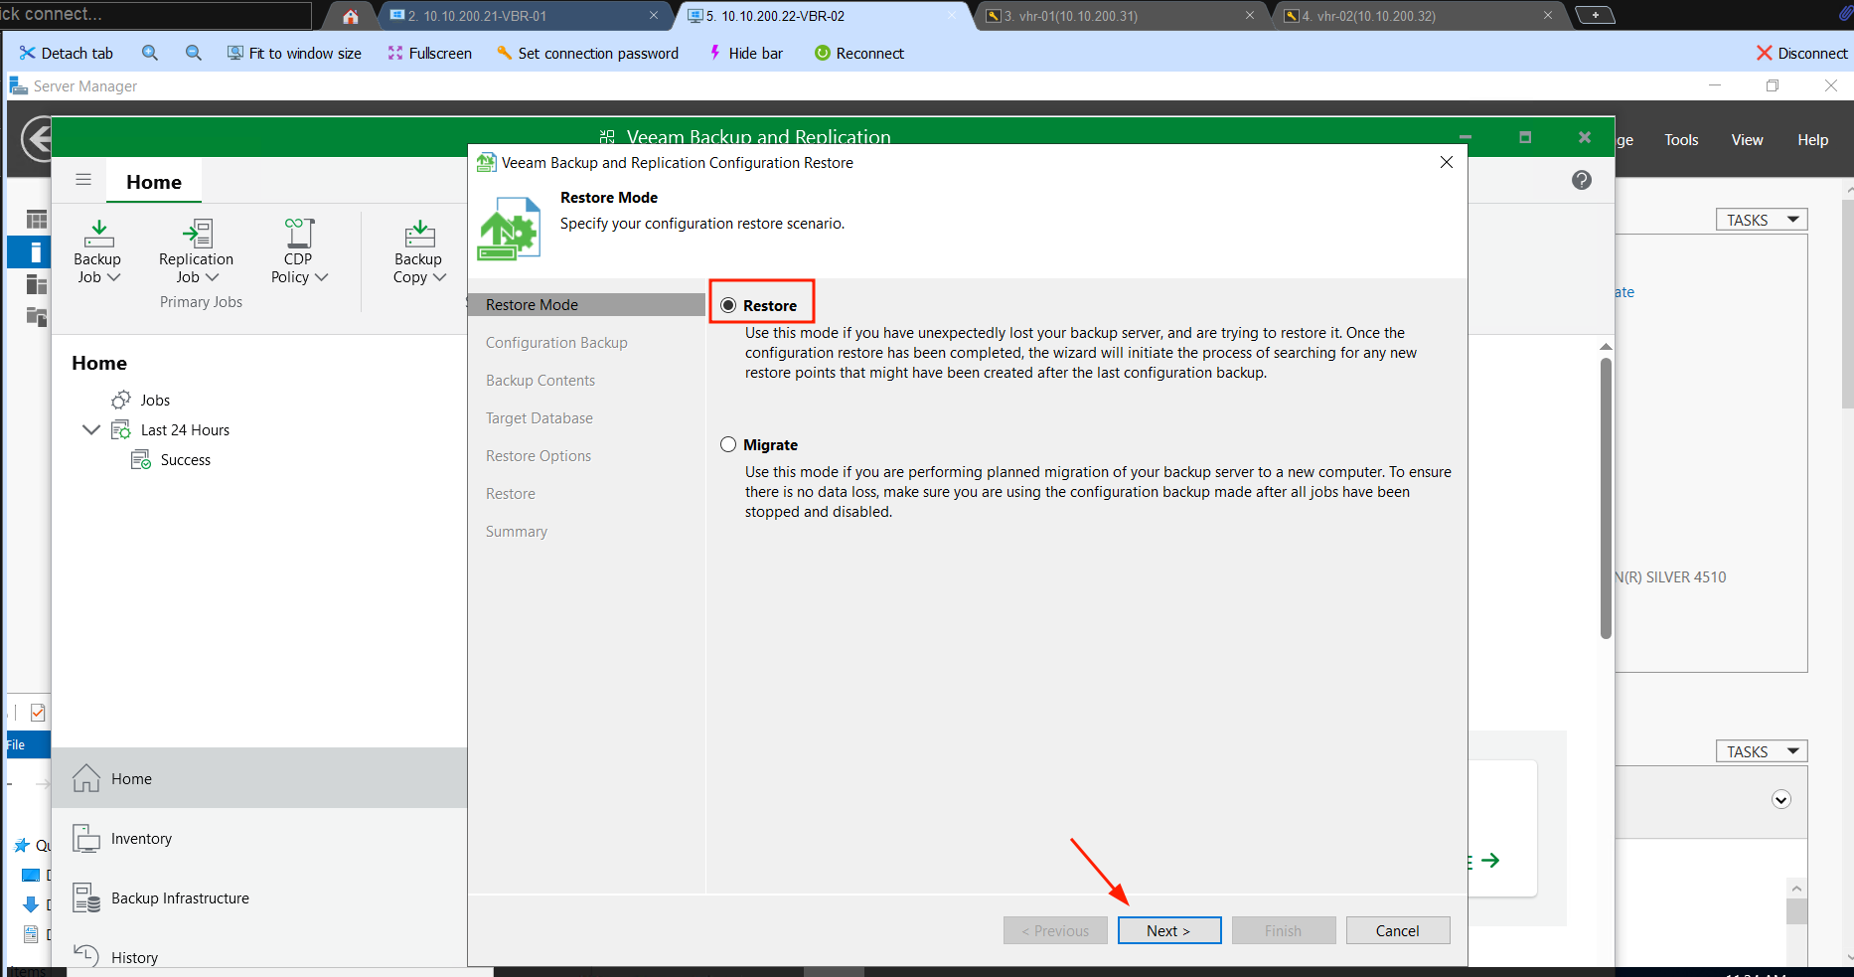Click the circled chevron expander in Server Manager

pyautogui.click(x=1781, y=800)
